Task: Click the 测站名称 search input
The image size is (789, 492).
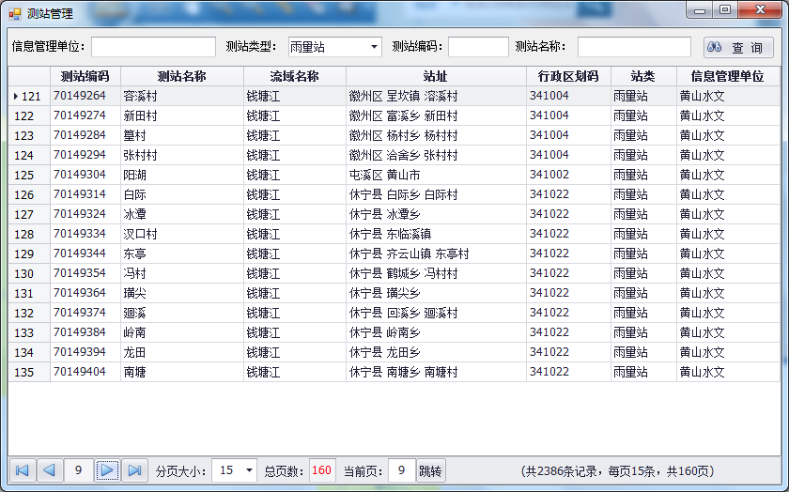Action: coord(634,47)
